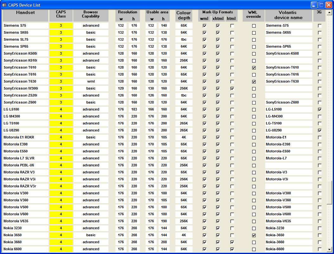The width and height of the screenshot is (334, 254).
Task: Untick WML override for Nokia 3650
Action: point(254,235)
